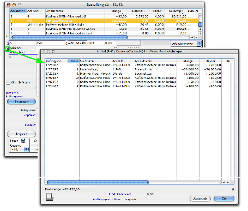Click the green arrow marker left of Bestellung table
Viewport: 248px width, 211px height.
click(7, 36)
